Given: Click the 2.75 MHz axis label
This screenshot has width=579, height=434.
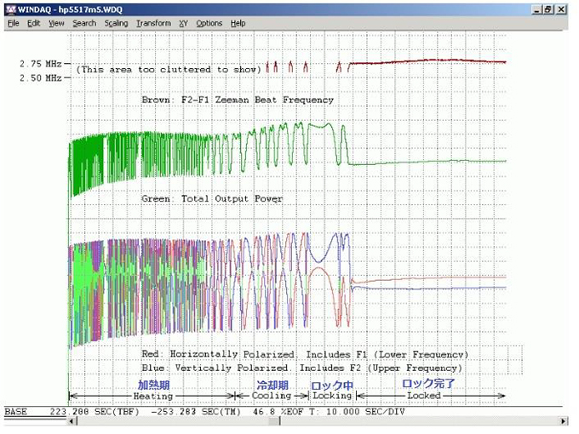Looking at the screenshot, I should [x=41, y=64].
